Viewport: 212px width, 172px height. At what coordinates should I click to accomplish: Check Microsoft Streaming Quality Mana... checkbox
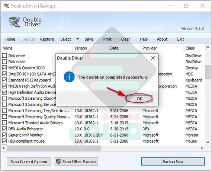click(4, 117)
